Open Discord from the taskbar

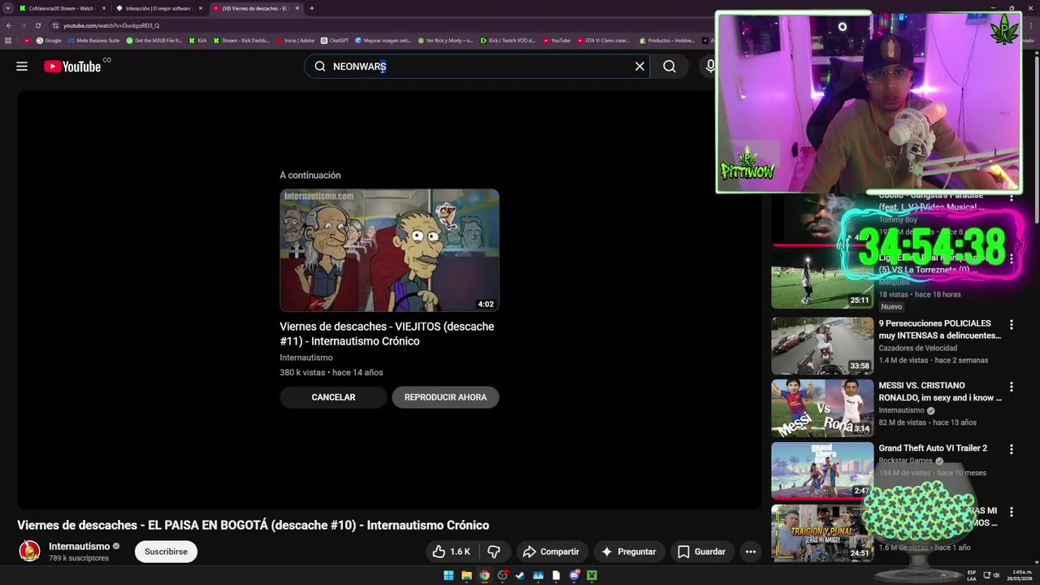pos(574,575)
